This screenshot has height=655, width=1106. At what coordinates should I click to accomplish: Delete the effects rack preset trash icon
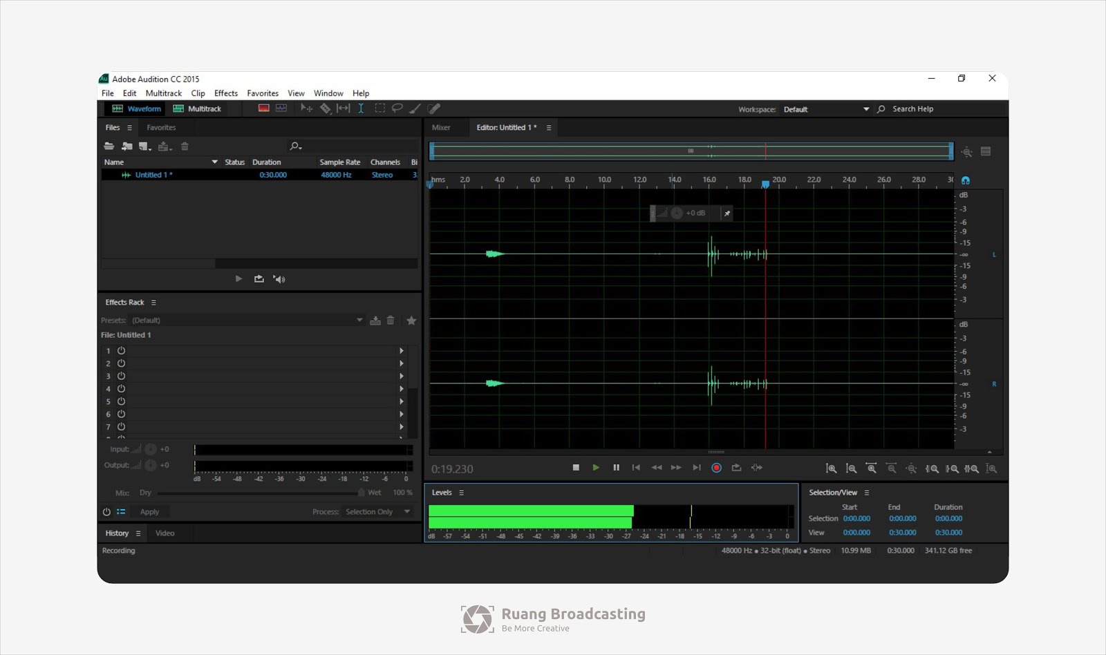point(391,320)
